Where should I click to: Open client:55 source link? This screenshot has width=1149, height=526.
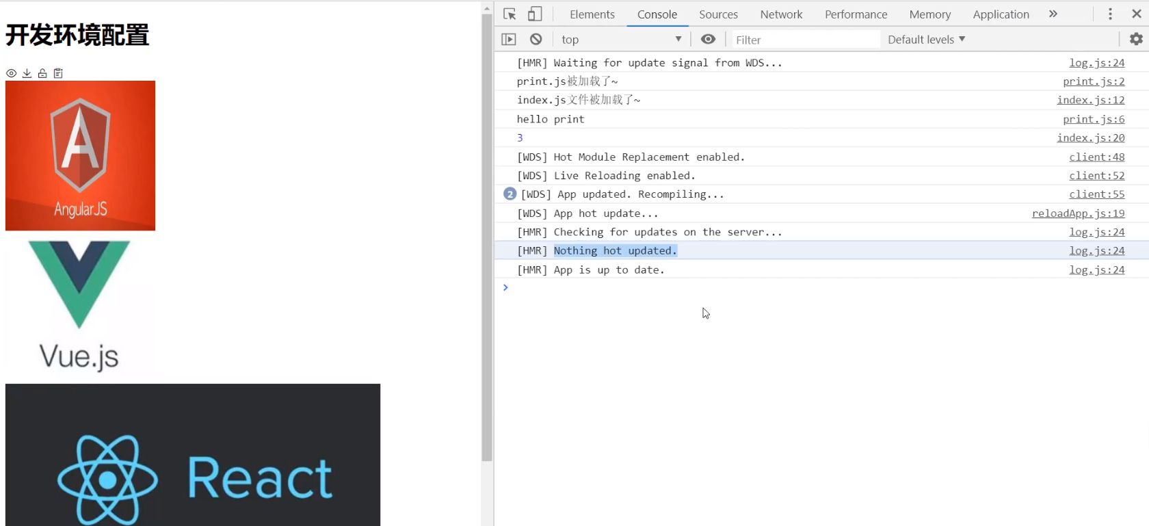(x=1097, y=194)
